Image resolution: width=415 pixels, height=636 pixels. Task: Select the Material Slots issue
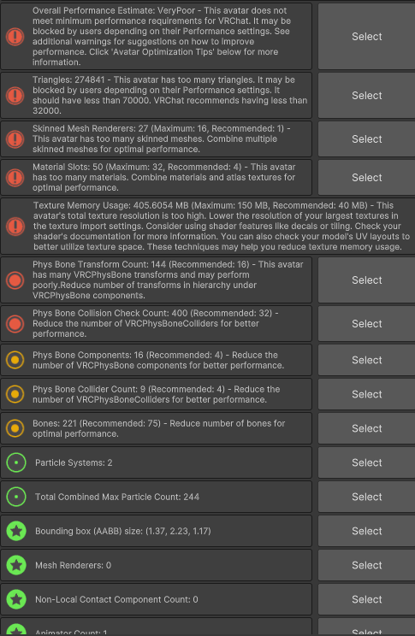coord(367,178)
